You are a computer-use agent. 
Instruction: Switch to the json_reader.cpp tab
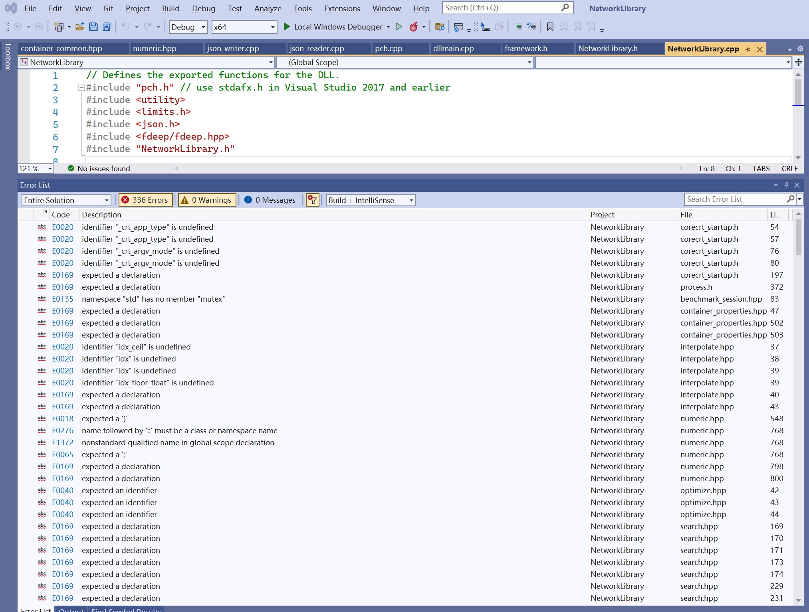[x=328, y=48]
